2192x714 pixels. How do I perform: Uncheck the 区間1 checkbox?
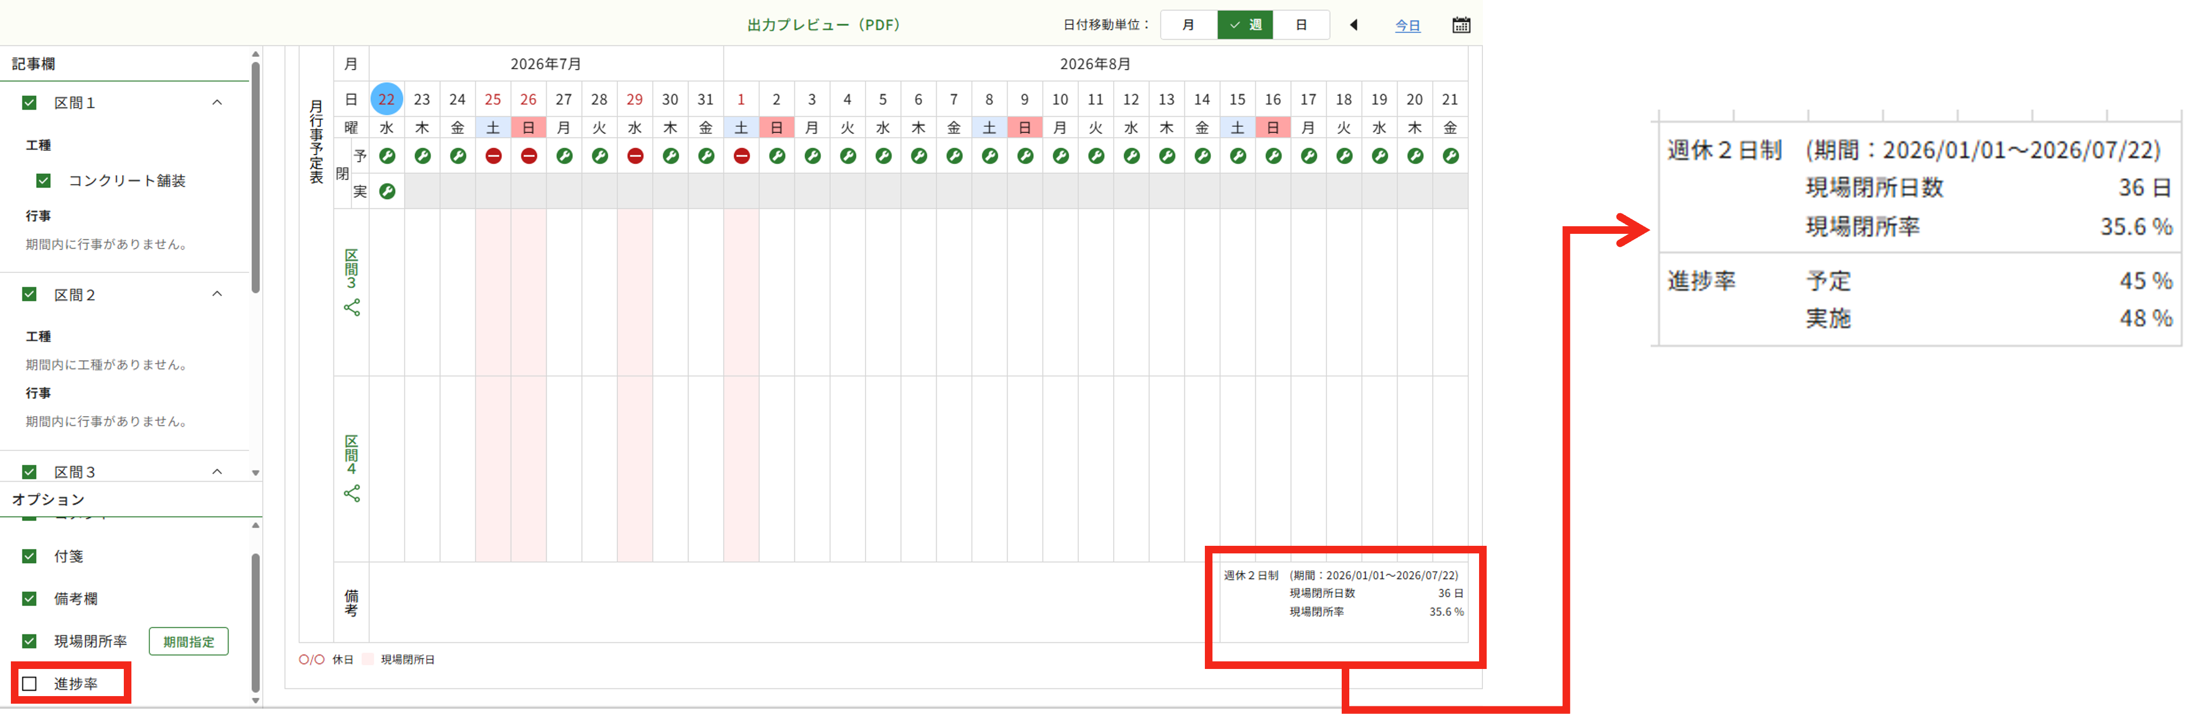click(x=29, y=103)
